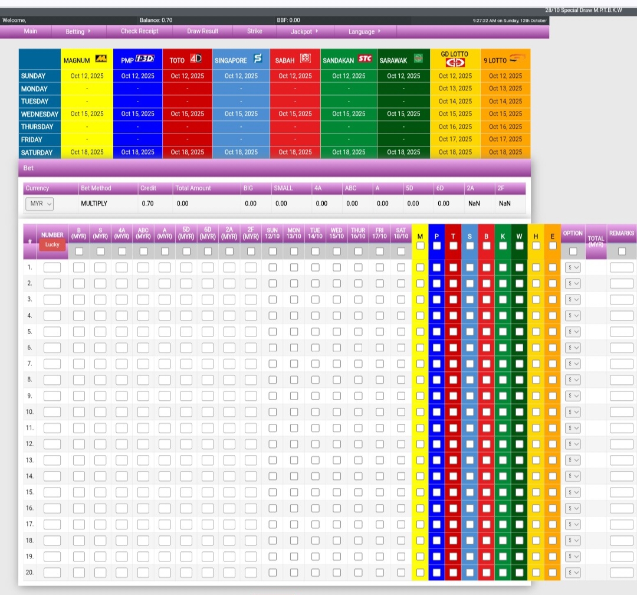
Task: Click the Magnum logo icon
Action: tap(100, 59)
